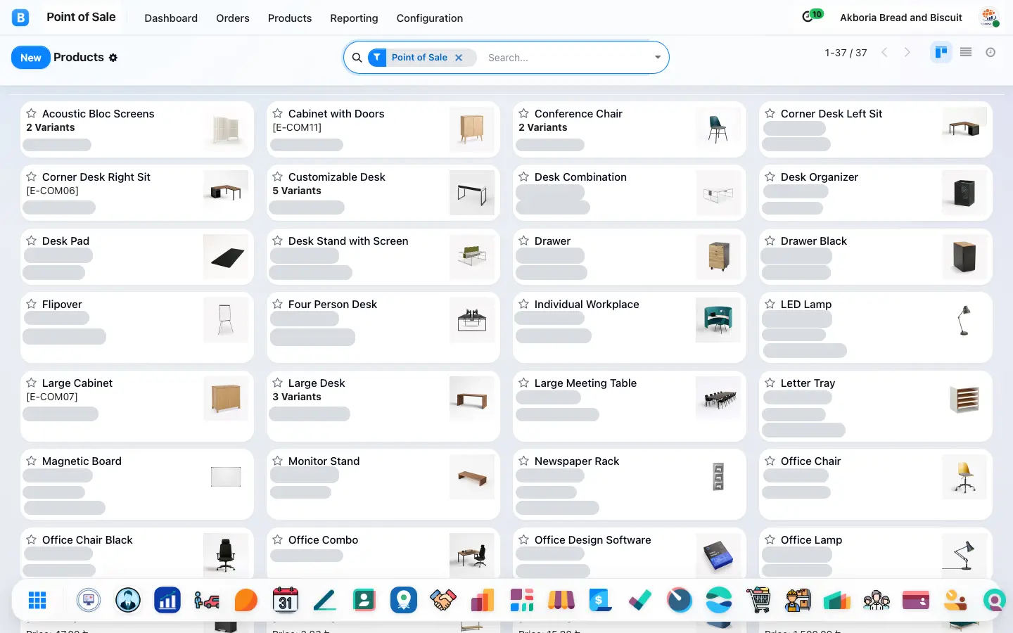This screenshot has height=633, width=1013.
Task: Open the apps grid launcher in dock
Action: pos(37,600)
